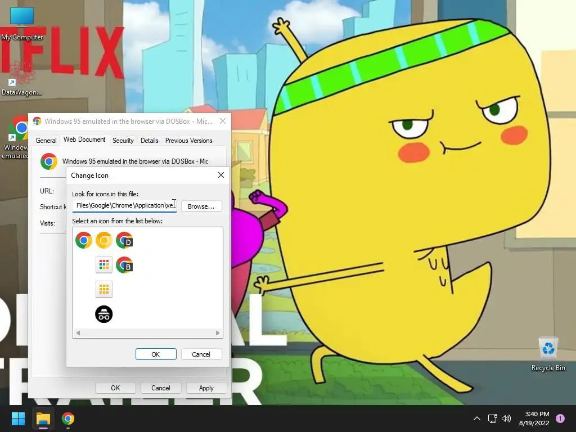Open the Security tab
The width and height of the screenshot is (576, 432).
[x=123, y=141]
